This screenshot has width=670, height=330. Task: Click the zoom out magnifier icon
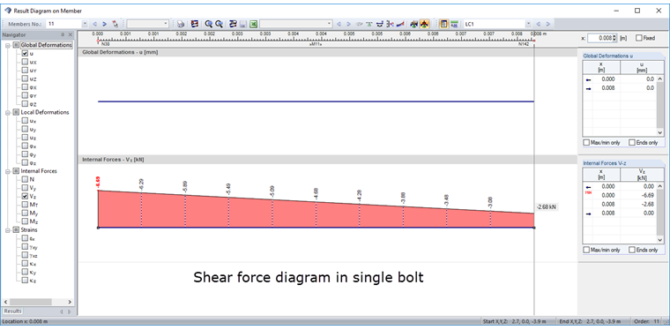[219, 24]
